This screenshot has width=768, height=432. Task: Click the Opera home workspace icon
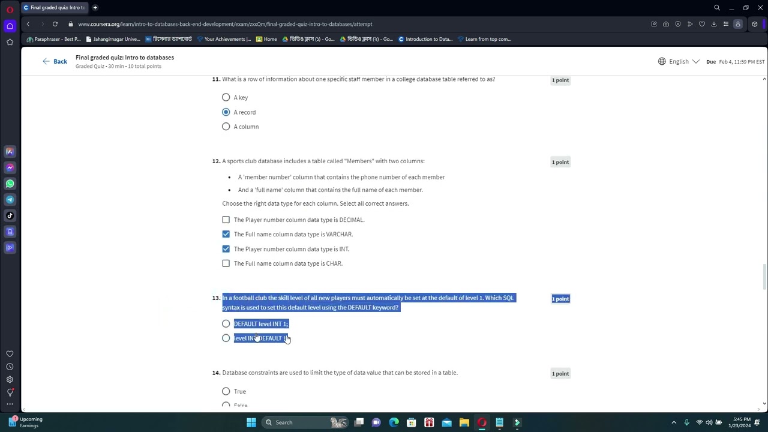click(x=10, y=26)
